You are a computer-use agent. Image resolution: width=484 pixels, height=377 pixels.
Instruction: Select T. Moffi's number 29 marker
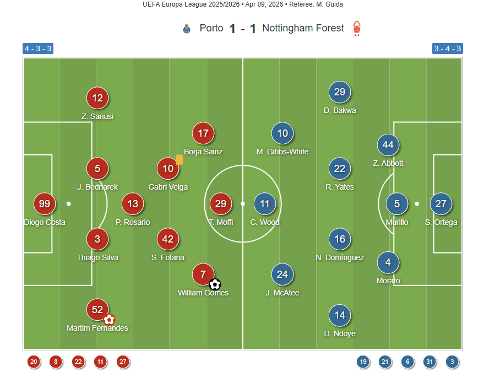coord(221,204)
